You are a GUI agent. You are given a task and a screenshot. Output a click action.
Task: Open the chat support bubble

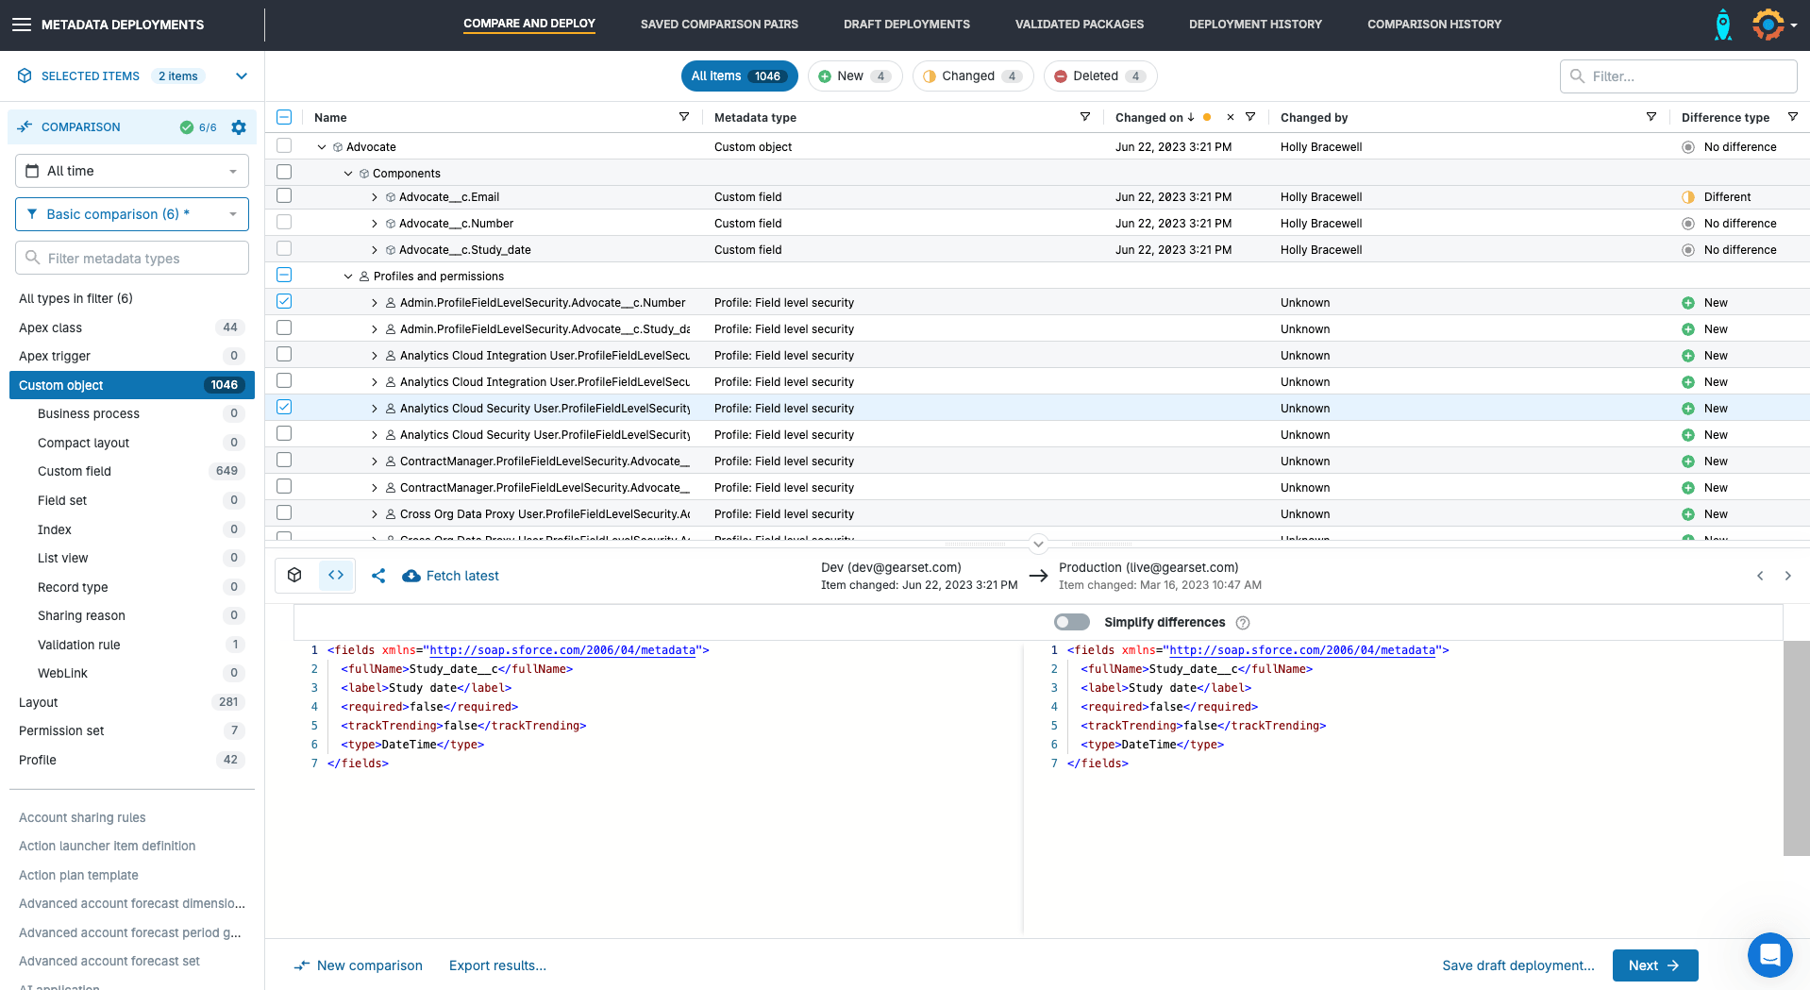1769,955
